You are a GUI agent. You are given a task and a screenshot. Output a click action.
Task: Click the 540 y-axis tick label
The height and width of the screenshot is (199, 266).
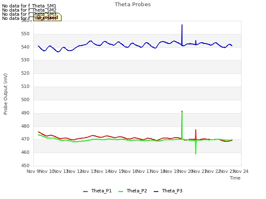pyautogui.click(x=25, y=47)
